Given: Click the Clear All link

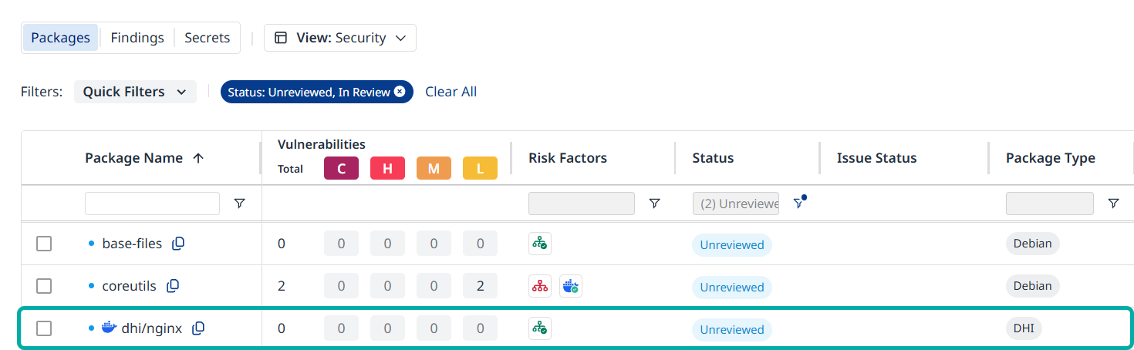Looking at the screenshot, I should [x=451, y=92].
